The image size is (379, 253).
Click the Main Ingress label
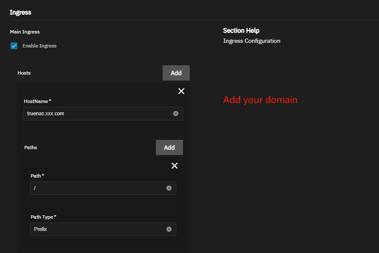(25, 32)
